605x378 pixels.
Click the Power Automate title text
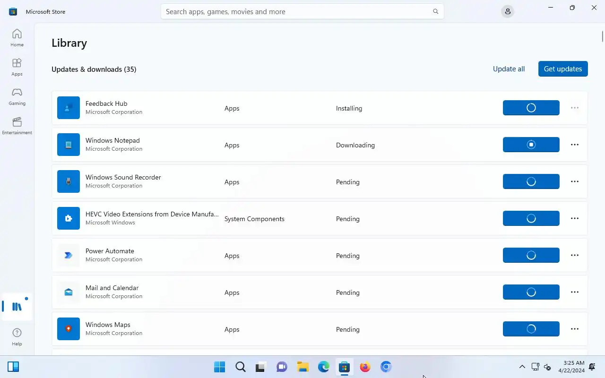(x=110, y=251)
